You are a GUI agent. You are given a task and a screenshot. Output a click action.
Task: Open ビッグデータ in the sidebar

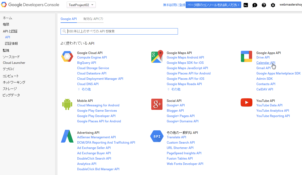11,95
